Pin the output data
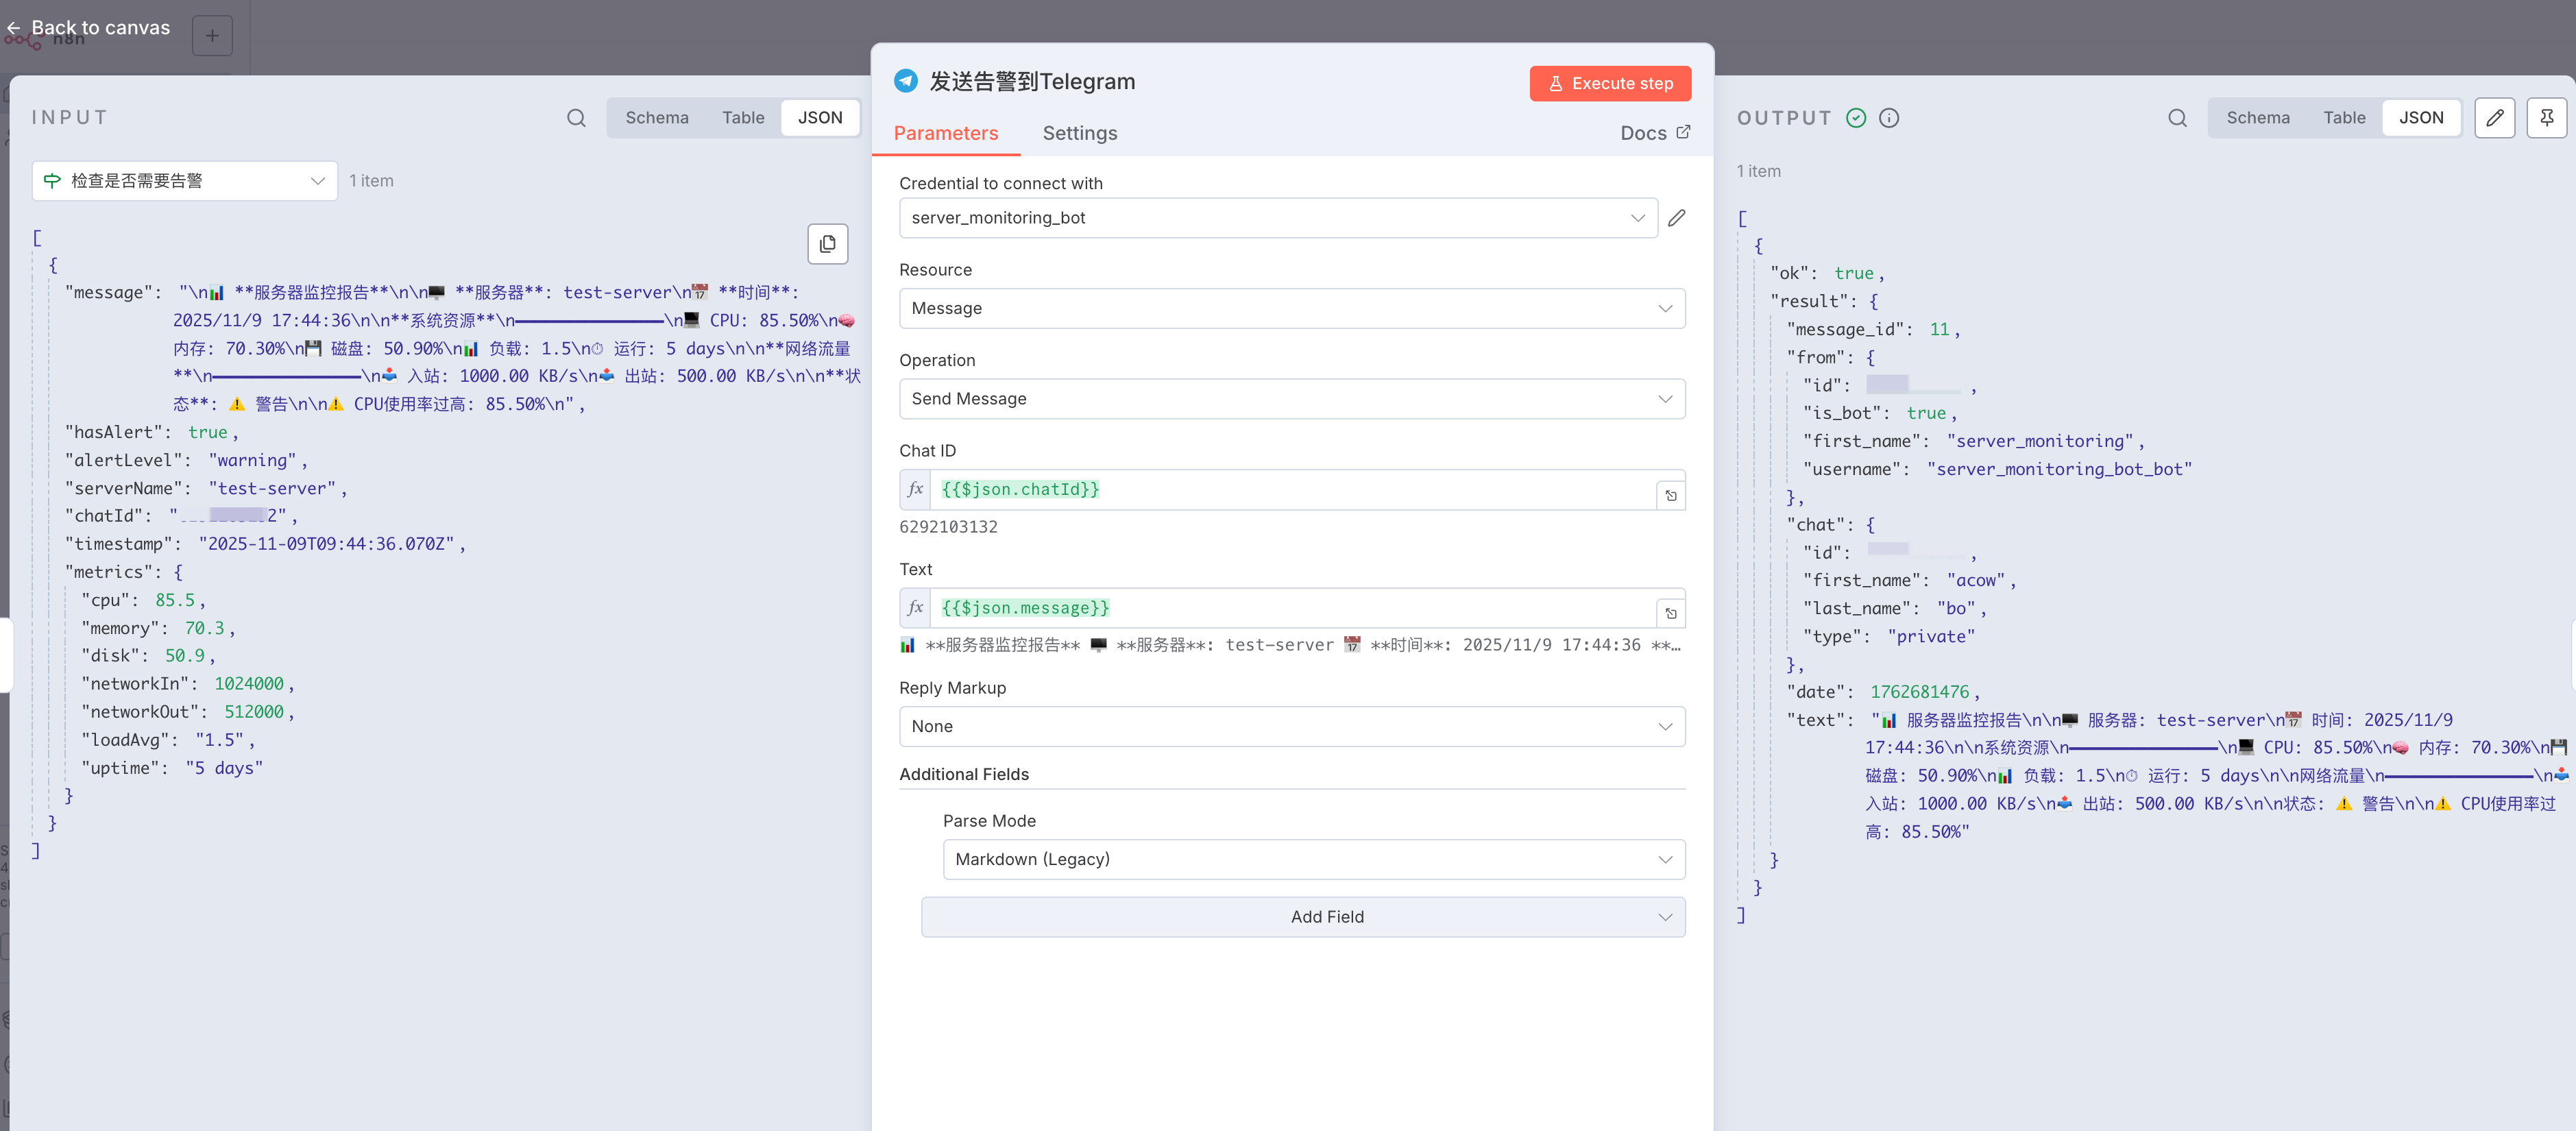2576x1131 pixels. 2546,118
